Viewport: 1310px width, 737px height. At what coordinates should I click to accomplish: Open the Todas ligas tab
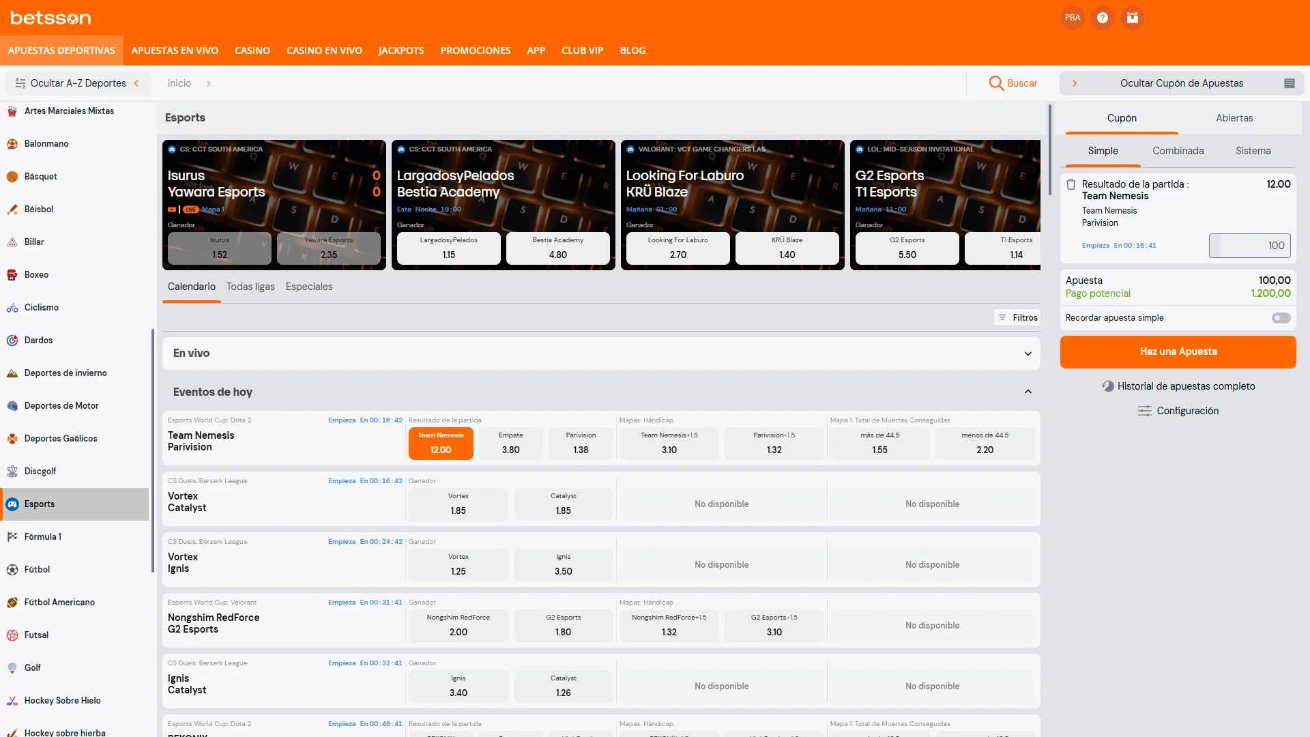coord(250,287)
